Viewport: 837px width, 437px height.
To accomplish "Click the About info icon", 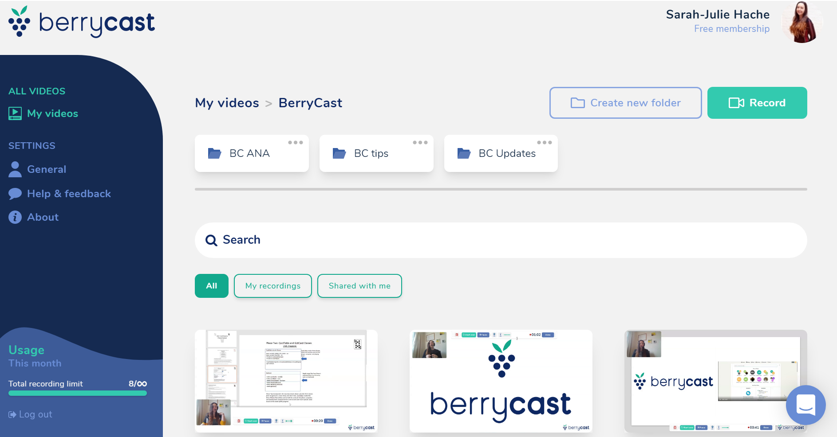I will click(15, 217).
